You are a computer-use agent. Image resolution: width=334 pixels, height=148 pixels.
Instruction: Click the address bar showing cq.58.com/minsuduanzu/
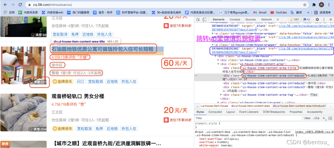coord(167,4)
